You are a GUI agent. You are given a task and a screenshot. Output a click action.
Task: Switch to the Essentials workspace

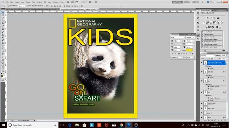click(177, 2)
